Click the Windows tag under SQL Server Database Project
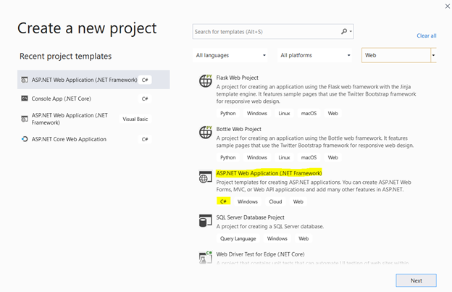This screenshot has width=452, height=292. click(x=277, y=238)
